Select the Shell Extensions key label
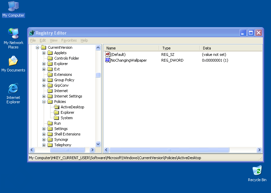 (67, 134)
